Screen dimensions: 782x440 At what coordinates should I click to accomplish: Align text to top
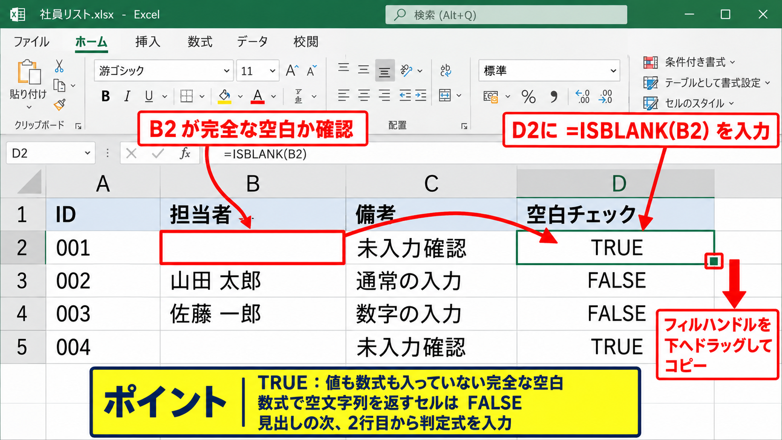point(344,69)
